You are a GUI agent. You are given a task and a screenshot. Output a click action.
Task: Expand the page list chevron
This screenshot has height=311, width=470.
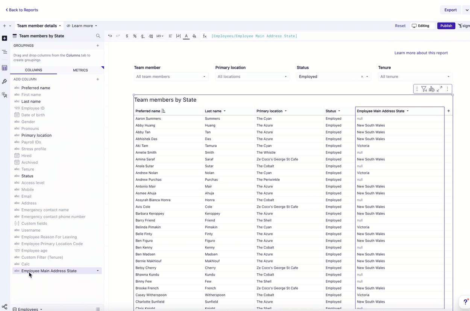pyautogui.click(x=10, y=26)
